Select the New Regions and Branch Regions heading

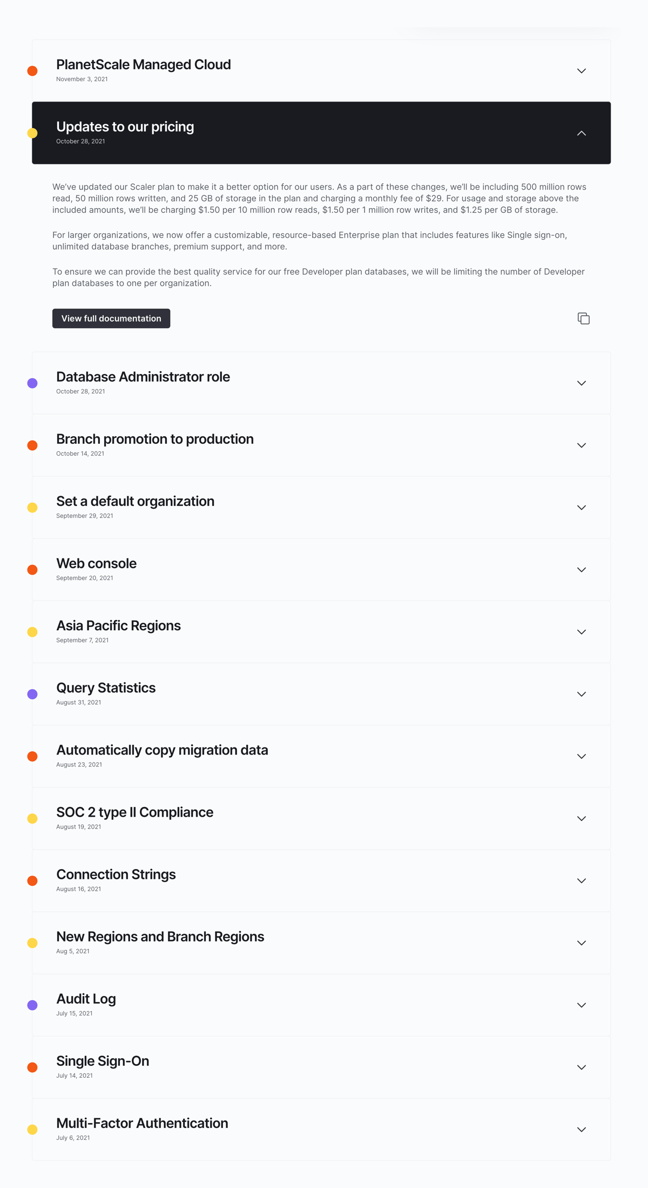pos(160,936)
